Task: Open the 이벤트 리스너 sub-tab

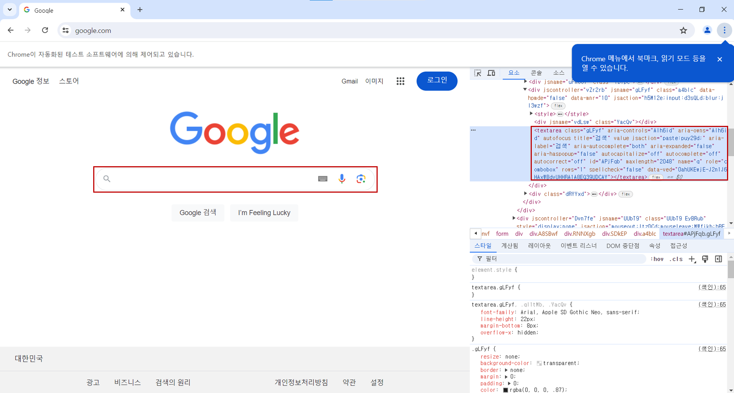Action: [578, 245]
